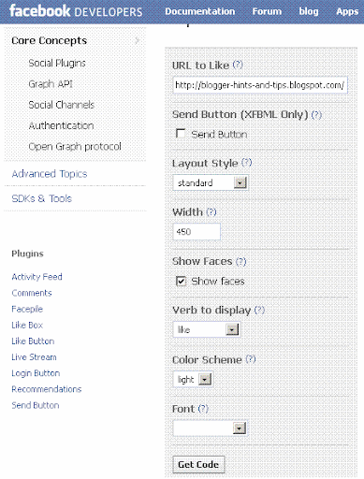Screen dimensions: 364x479
Task: Click the help icon next to Send Button (XFBML Only)
Action: tap(316, 114)
